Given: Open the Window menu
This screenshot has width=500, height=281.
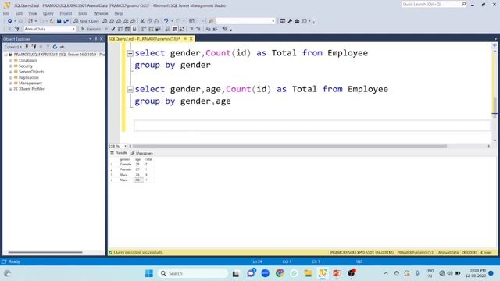Looking at the screenshot, I should 101,14.
